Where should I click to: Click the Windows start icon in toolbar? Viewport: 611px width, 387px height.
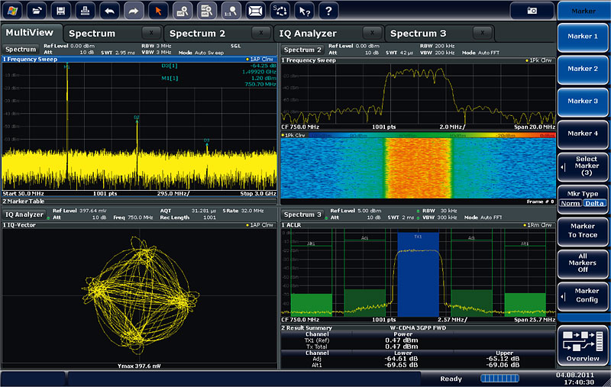tap(14, 11)
